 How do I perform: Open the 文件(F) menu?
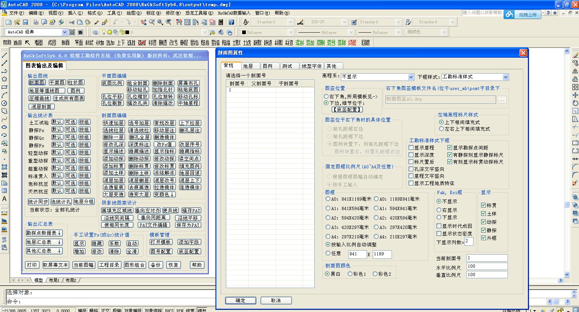[x=16, y=13]
